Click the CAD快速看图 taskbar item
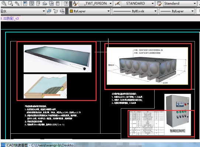200x147 pixels. [37, 145]
